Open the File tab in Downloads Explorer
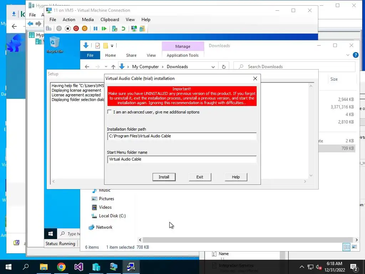The height and width of the screenshot is (274, 365). (90, 55)
